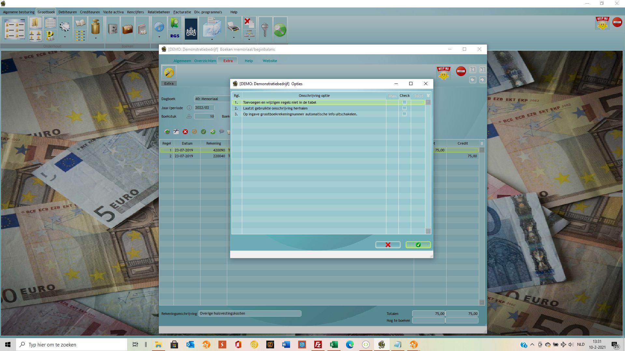Click the red stop sign in the memoriaal window
Image resolution: width=625 pixels, height=351 pixels.
461,71
